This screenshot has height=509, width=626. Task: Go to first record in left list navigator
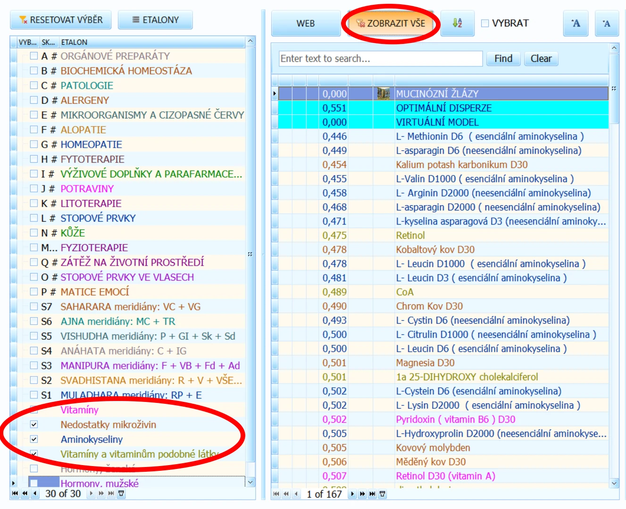15,493
